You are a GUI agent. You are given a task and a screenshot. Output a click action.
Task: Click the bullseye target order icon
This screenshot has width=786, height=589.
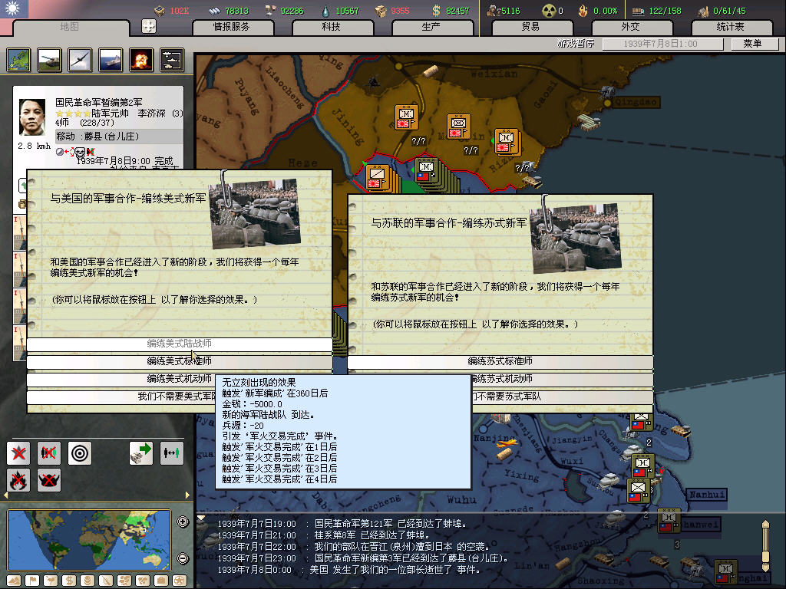click(80, 453)
